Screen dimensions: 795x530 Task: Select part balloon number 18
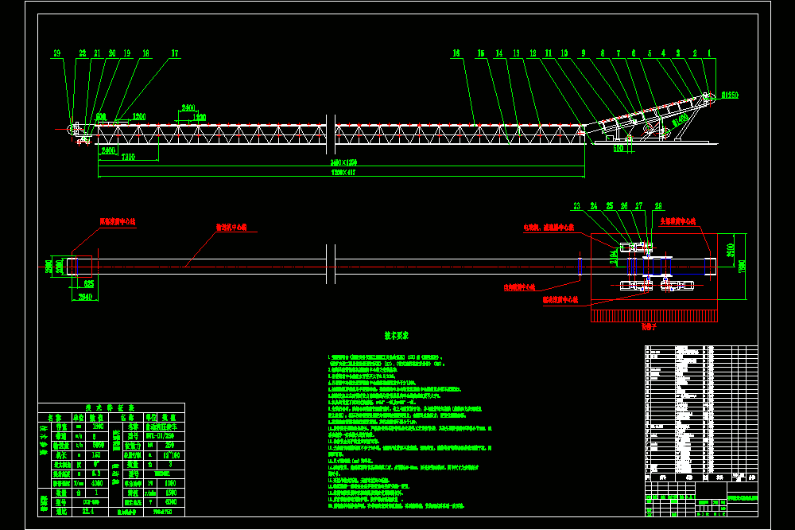[x=146, y=53]
